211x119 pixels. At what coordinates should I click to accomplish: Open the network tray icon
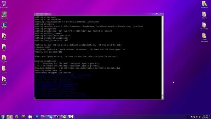194,117
